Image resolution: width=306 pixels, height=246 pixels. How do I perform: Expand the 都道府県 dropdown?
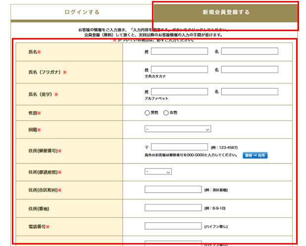(x=158, y=171)
